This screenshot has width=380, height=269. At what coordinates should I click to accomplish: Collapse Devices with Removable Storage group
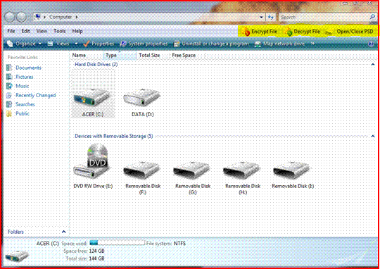[373, 137]
